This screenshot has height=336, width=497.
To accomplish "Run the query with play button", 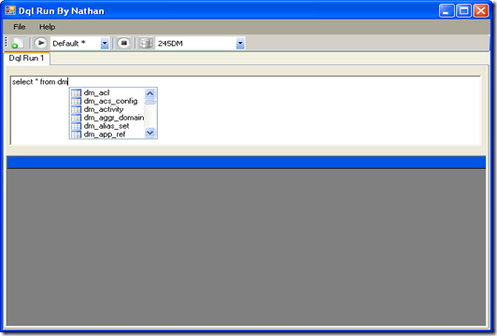I will [40, 43].
